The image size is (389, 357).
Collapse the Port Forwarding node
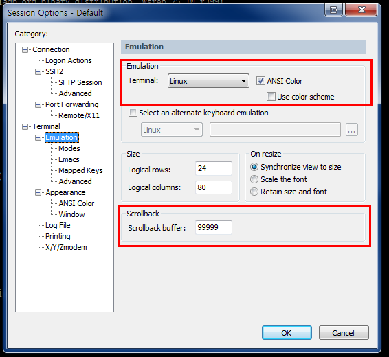(38, 104)
